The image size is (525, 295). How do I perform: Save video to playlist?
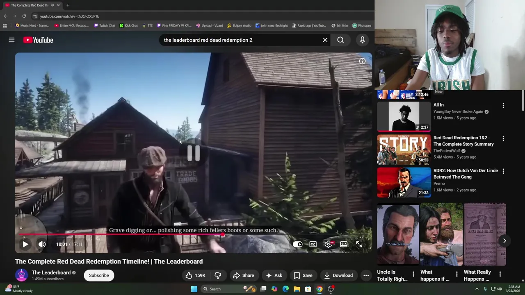click(303, 275)
